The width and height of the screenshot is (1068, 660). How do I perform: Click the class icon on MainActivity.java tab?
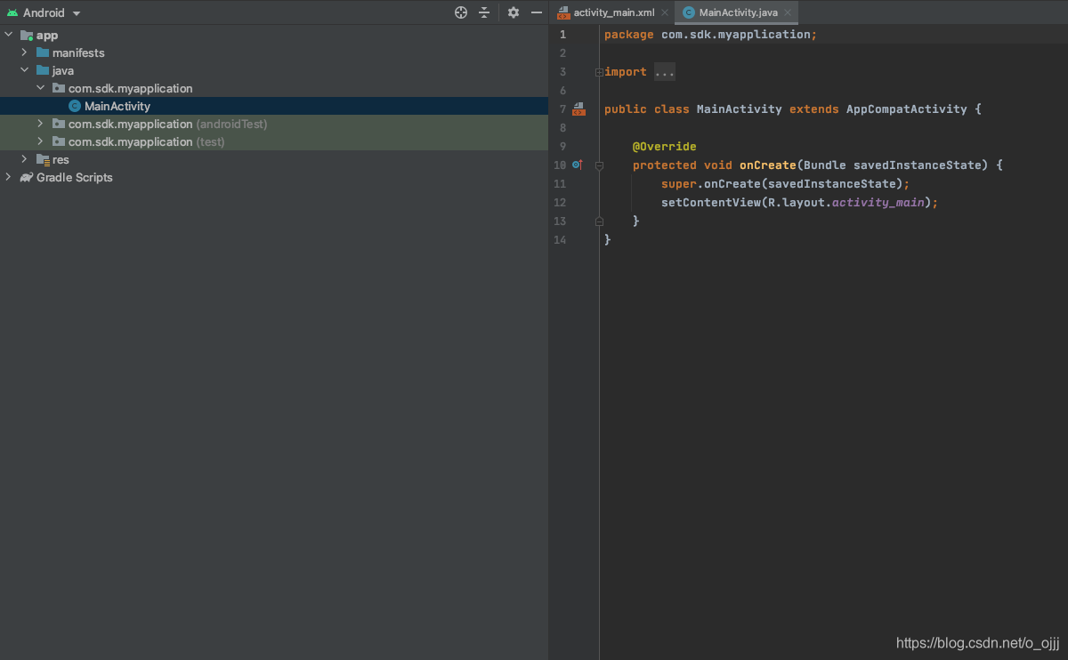click(x=689, y=12)
